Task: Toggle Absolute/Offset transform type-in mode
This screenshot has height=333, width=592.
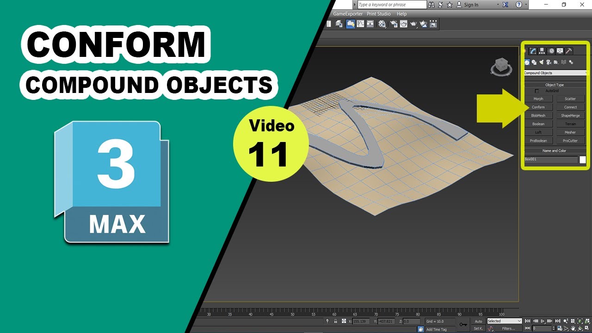Action: [x=344, y=321]
